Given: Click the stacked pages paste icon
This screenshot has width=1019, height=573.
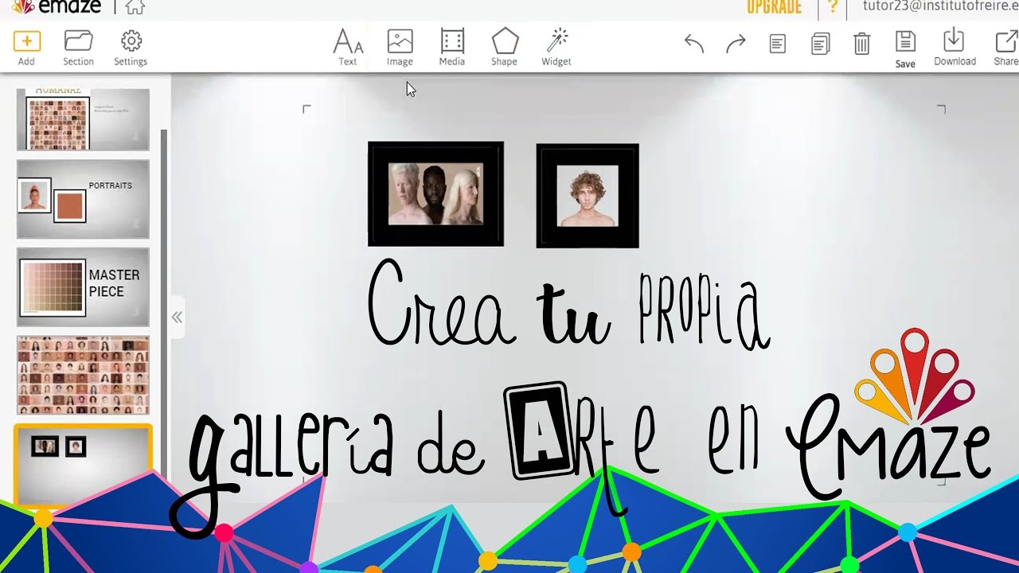Looking at the screenshot, I should click(x=820, y=44).
